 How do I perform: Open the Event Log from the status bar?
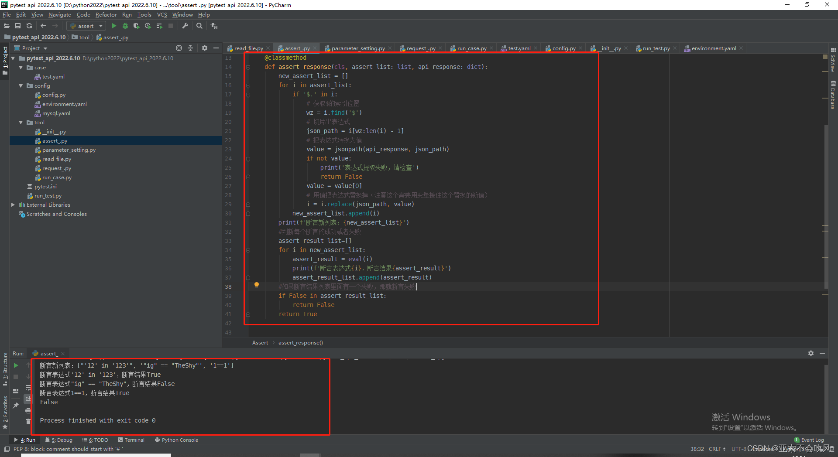point(809,440)
